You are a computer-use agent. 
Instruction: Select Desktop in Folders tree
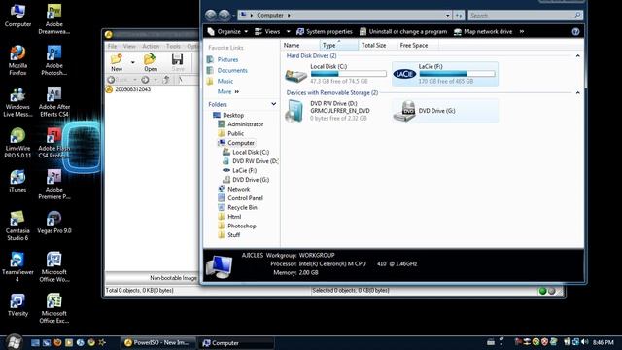coord(233,115)
